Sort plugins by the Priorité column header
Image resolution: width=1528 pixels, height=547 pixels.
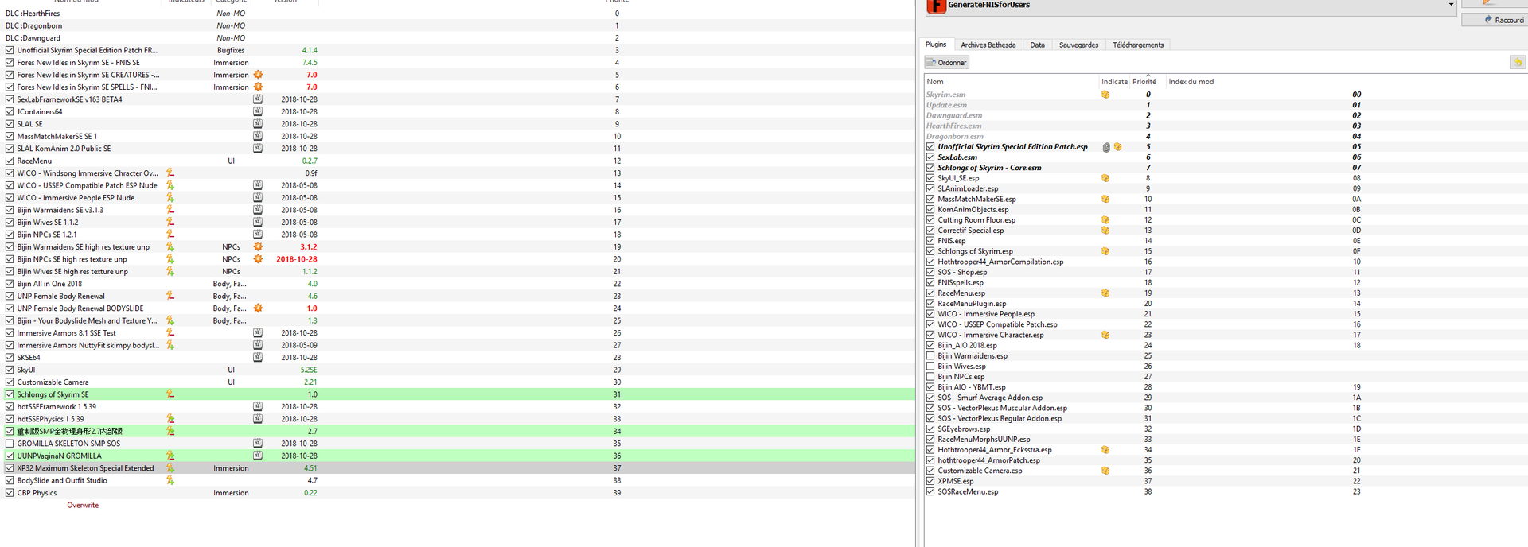pos(1144,81)
